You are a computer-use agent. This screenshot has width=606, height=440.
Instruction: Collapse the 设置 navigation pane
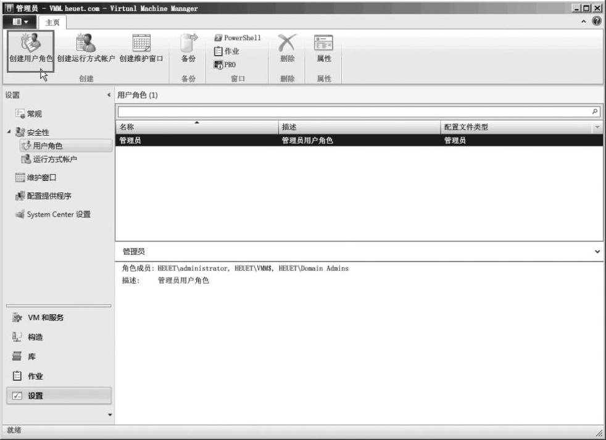coord(109,95)
